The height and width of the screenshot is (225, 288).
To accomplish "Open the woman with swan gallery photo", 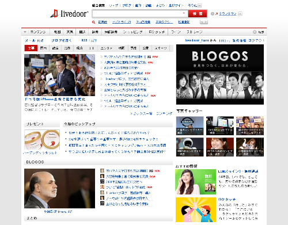I will pyautogui.click(x=250, y=147).
